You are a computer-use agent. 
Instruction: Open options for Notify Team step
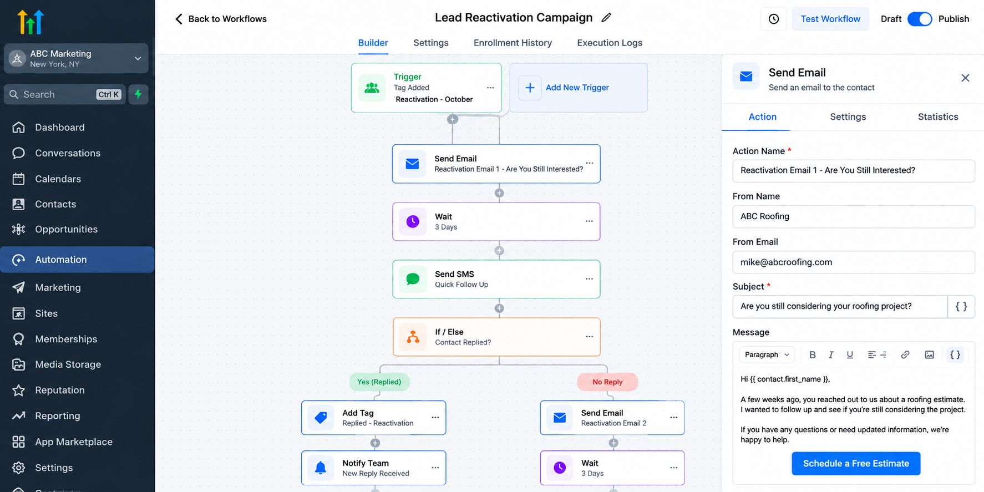(435, 468)
